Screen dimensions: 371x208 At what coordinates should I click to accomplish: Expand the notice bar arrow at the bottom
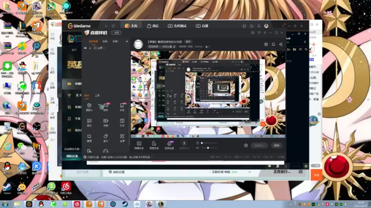pyautogui.click(x=152, y=157)
